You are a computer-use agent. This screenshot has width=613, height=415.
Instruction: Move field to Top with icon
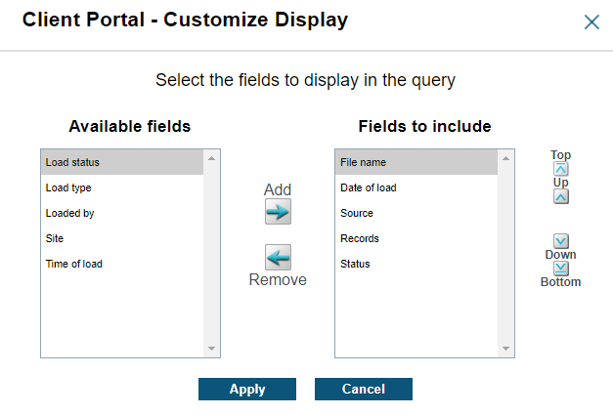click(x=560, y=169)
